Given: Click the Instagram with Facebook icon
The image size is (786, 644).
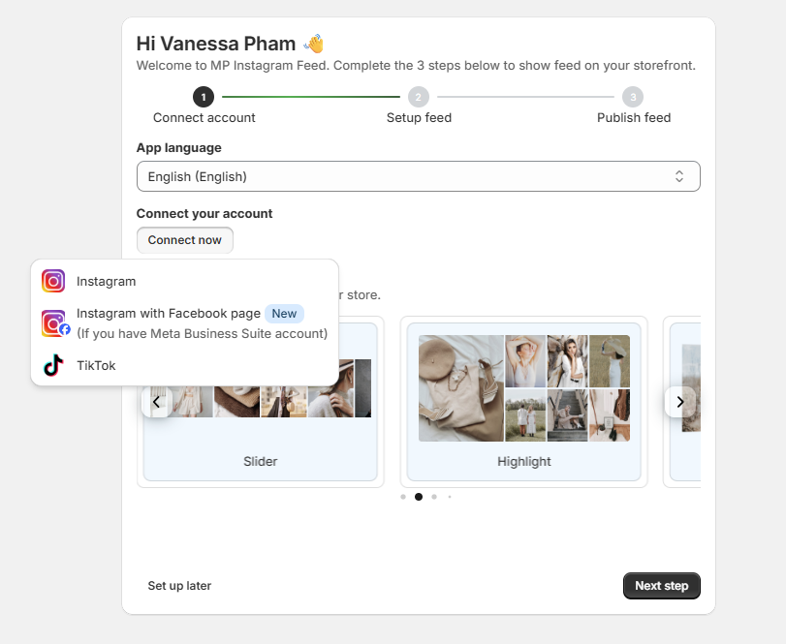Looking at the screenshot, I should (x=55, y=323).
